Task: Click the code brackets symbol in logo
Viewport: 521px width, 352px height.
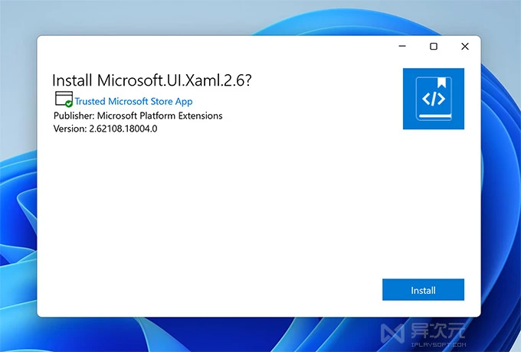Action: click(x=433, y=99)
